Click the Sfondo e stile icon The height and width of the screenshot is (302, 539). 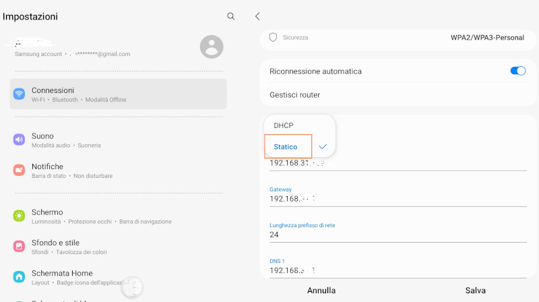(19, 246)
